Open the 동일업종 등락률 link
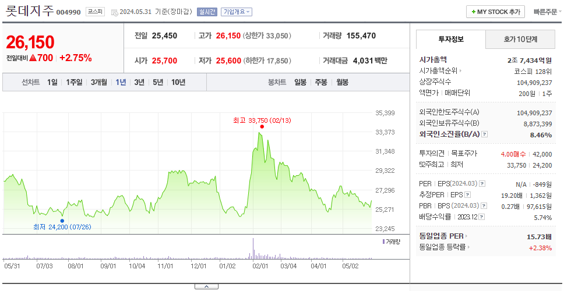This screenshot has height=291, width=564. click(442, 247)
